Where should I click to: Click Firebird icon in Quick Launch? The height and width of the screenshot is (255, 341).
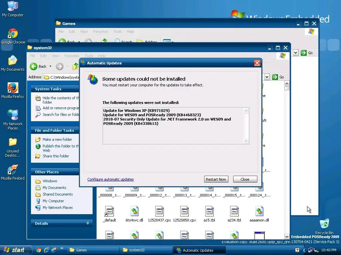[54, 250]
